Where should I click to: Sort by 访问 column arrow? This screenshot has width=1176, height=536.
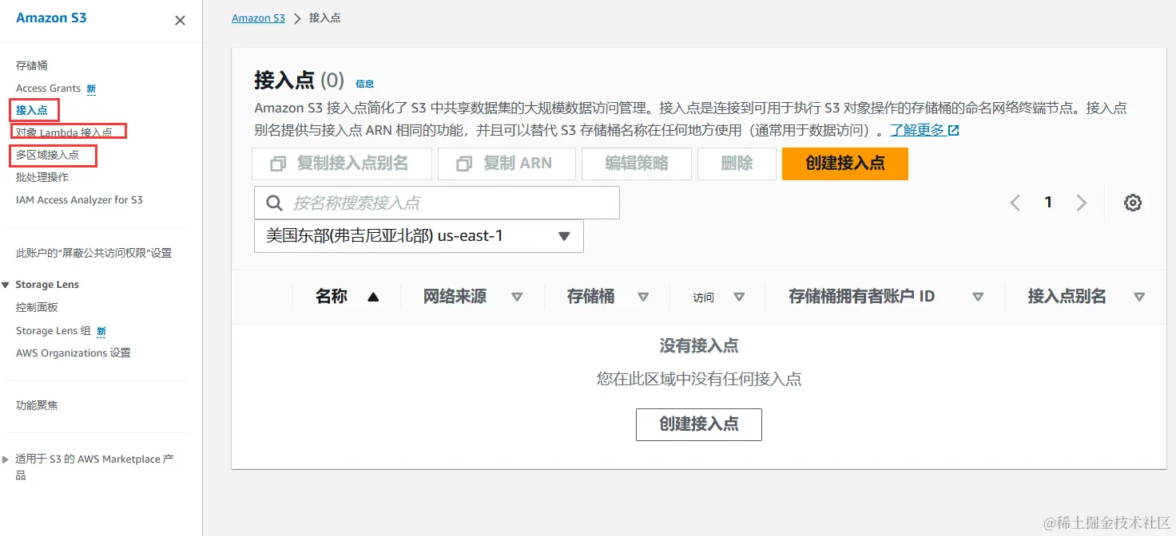(739, 297)
